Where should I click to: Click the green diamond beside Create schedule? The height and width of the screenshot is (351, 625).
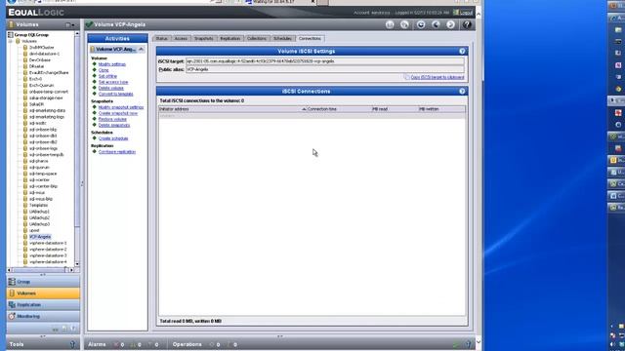[x=95, y=138]
